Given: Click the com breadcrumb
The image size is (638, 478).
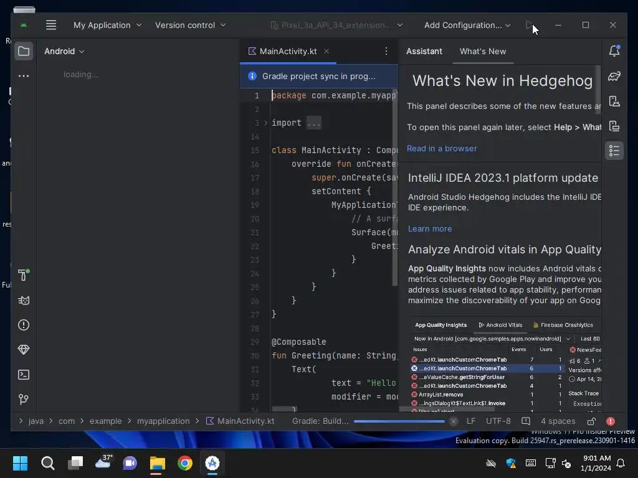Looking at the screenshot, I should tap(66, 421).
